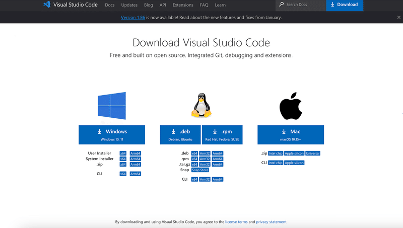Select Windows CLI x64

[123, 174]
